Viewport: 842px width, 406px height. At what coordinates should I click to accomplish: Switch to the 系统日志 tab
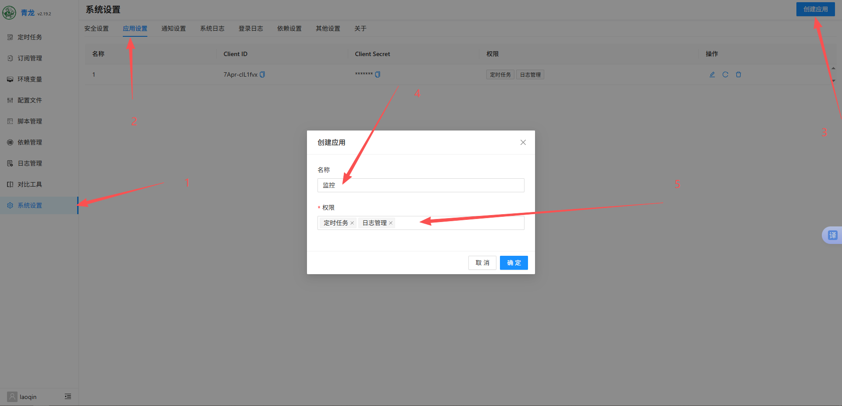212,28
